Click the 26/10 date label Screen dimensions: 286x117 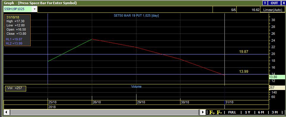(97, 102)
